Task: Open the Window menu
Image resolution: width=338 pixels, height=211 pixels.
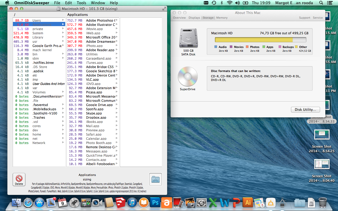Action: pos(98,3)
